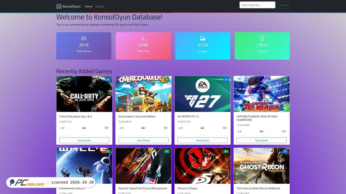Screen dimensions: 346x194
Task: Select title Overcooked 2 Gourmet Edition
Action: (x=137, y=117)
